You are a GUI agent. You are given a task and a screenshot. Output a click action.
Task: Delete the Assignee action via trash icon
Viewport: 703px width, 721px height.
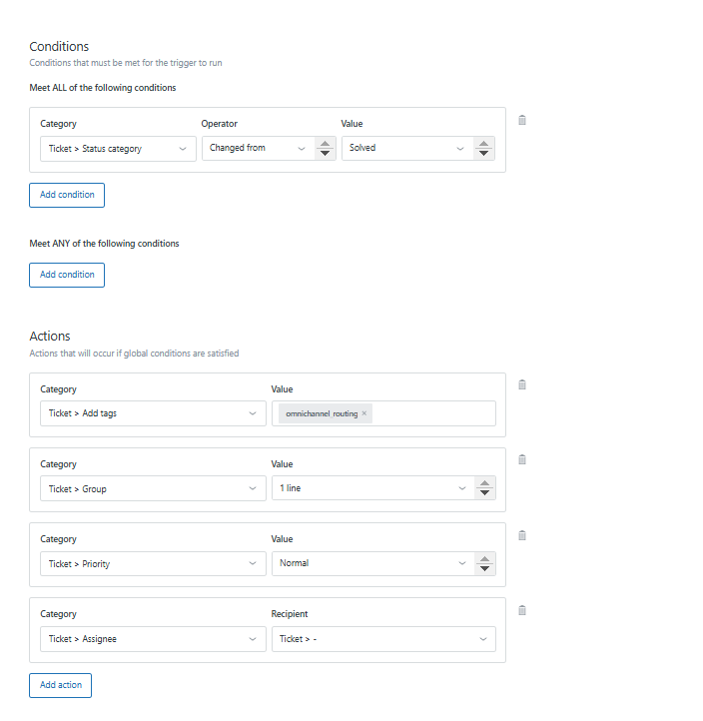(522, 610)
